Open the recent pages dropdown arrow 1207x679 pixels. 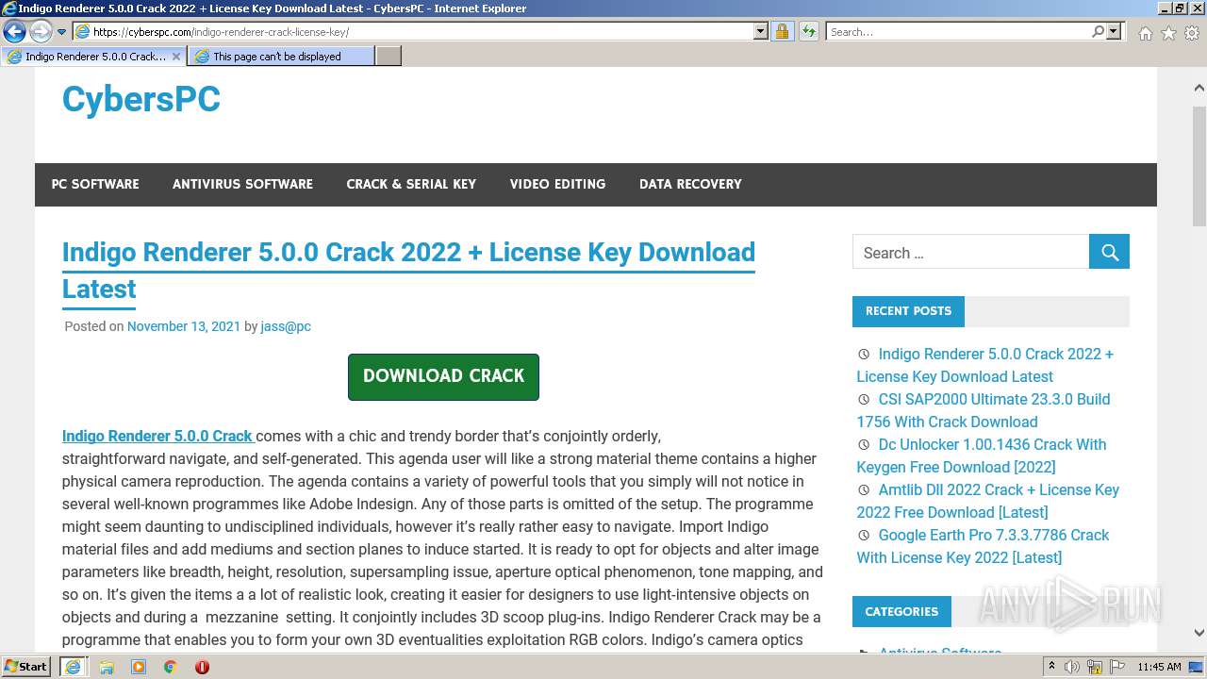point(61,32)
